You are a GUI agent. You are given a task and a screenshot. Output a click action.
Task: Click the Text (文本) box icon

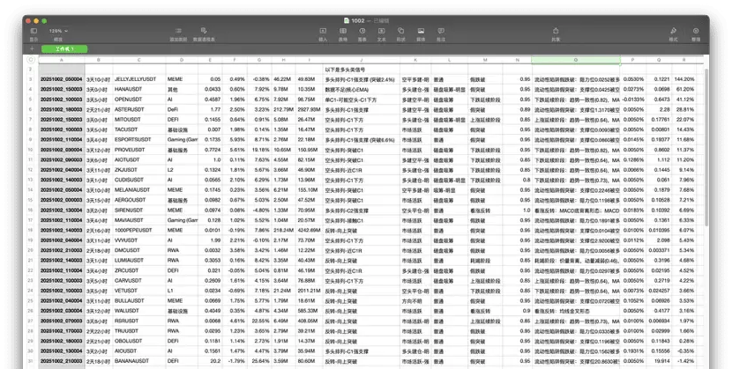381,31
